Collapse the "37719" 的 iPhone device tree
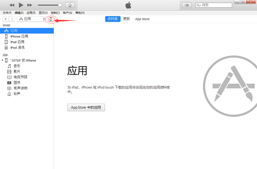This screenshot has width=257, height=169. (x=3, y=60)
